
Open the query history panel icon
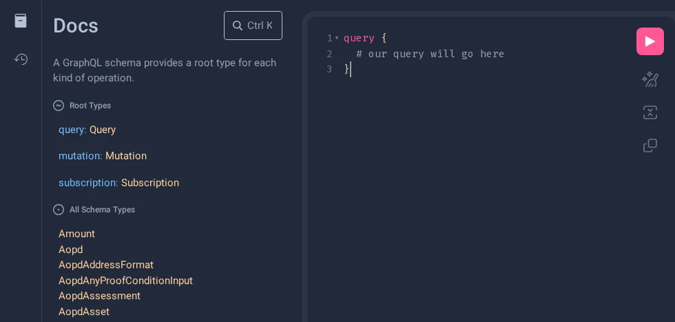(x=21, y=59)
